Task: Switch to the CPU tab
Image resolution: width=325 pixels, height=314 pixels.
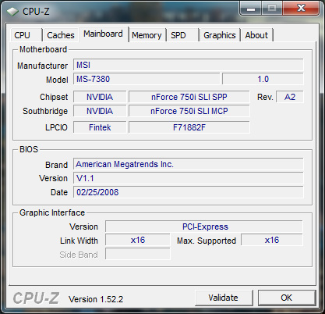Action: click(26, 35)
